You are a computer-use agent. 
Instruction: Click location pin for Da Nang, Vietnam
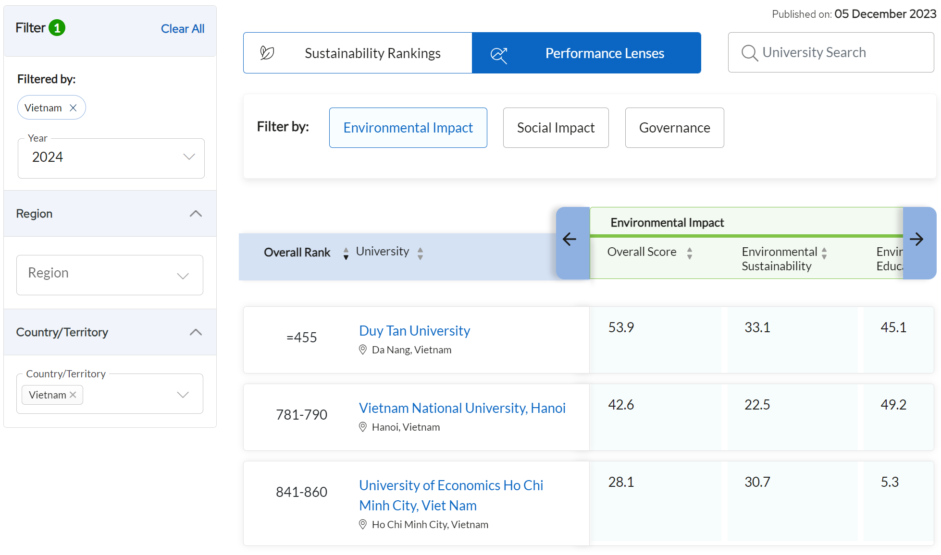tap(363, 350)
